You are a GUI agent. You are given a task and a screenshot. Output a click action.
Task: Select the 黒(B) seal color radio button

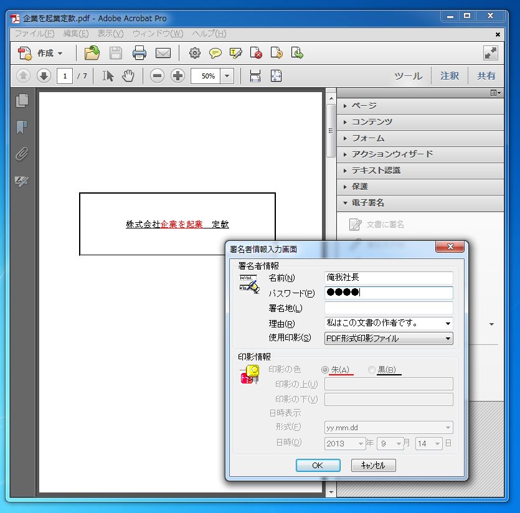click(x=372, y=369)
